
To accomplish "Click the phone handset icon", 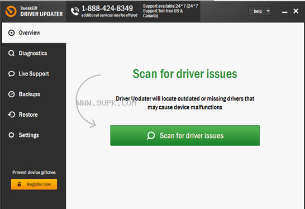I will (x=75, y=12).
